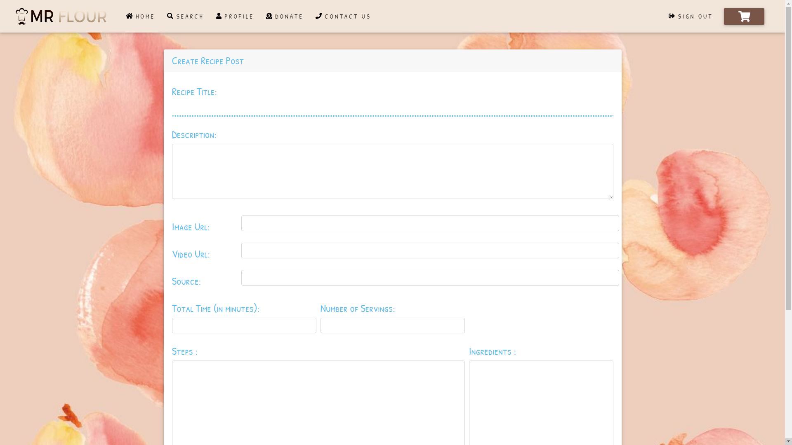
Task: Click the dollar icon beside Donate
Action: click(269, 16)
